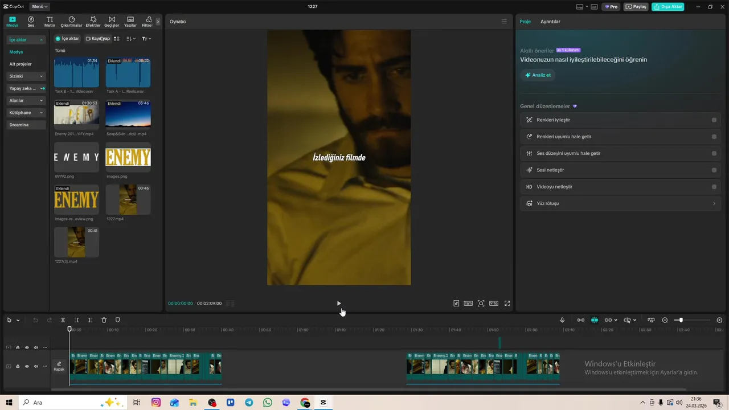Hide the main video track with eye icon
Image resolution: width=729 pixels, height=410 pixels.
(x=27, y=366)
